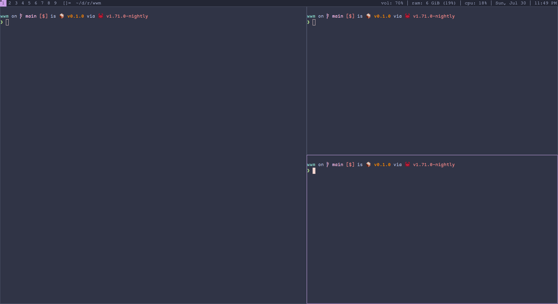Click the []= tiling layout symbol

tap(67, 3)
